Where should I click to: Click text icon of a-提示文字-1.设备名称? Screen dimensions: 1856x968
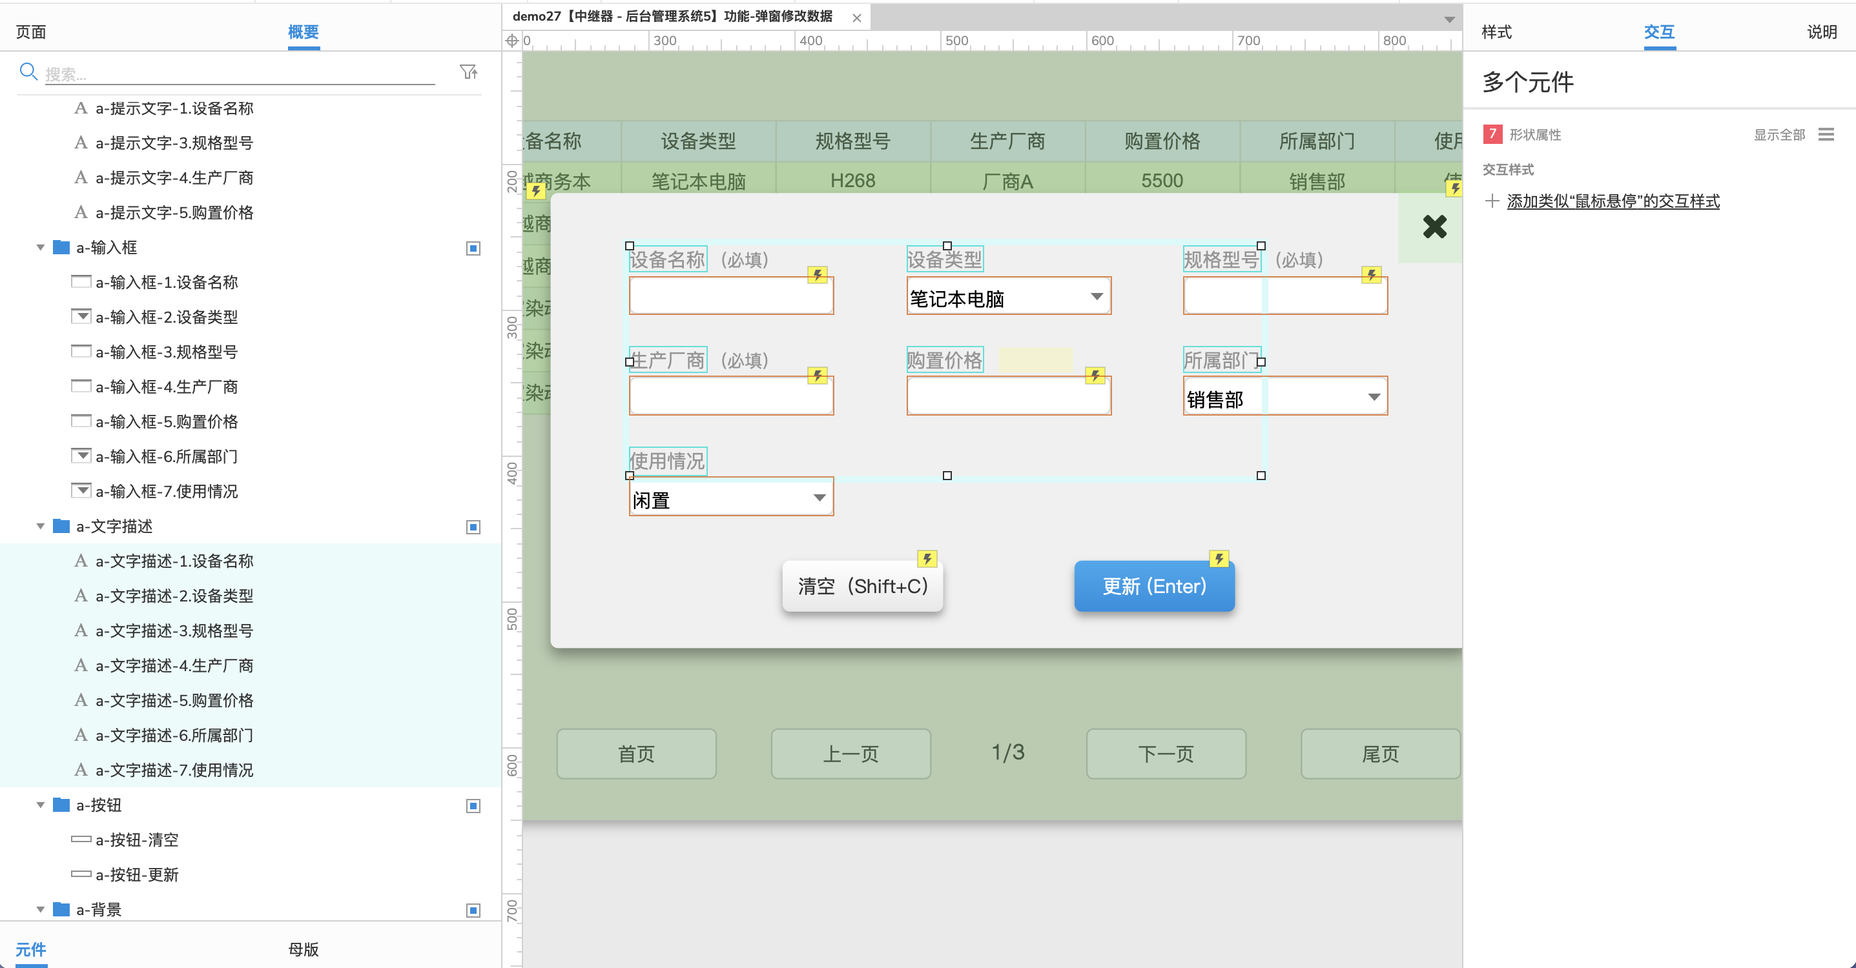point(81,108)
